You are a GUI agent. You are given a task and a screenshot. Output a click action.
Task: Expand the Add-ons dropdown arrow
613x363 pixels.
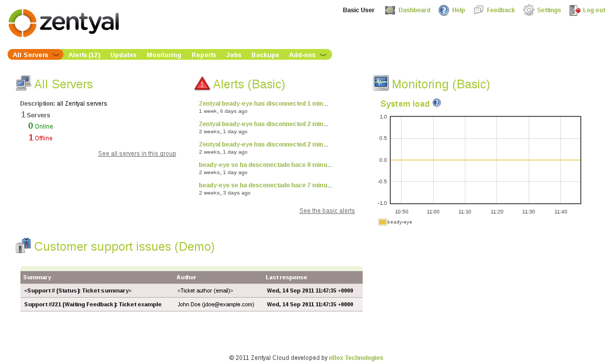click(323, 55)
